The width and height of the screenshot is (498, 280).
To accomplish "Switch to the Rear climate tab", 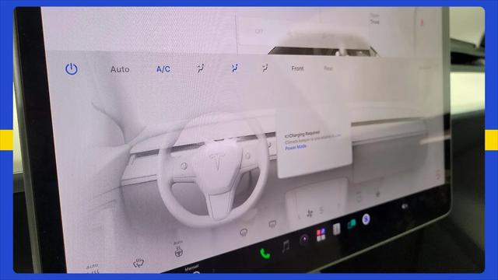I will 328,68.
